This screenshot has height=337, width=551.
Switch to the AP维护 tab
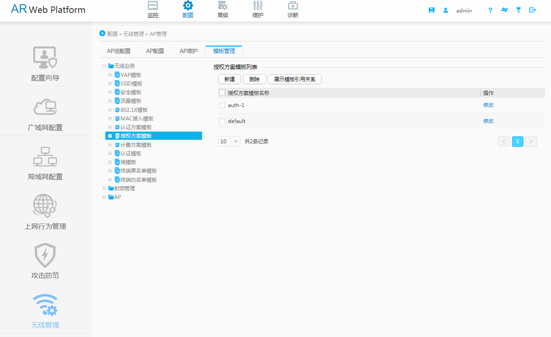pyautogui.click(x=189, y=51)
